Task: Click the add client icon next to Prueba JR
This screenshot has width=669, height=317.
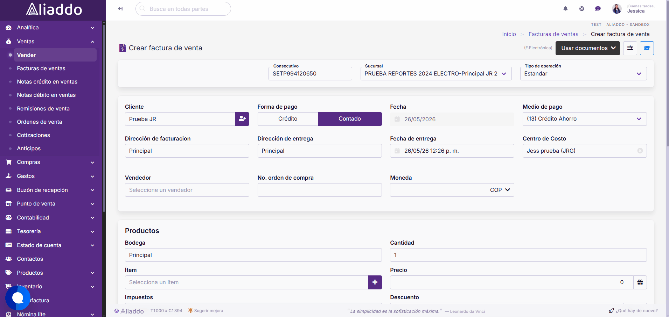Action: coord(242,119)
